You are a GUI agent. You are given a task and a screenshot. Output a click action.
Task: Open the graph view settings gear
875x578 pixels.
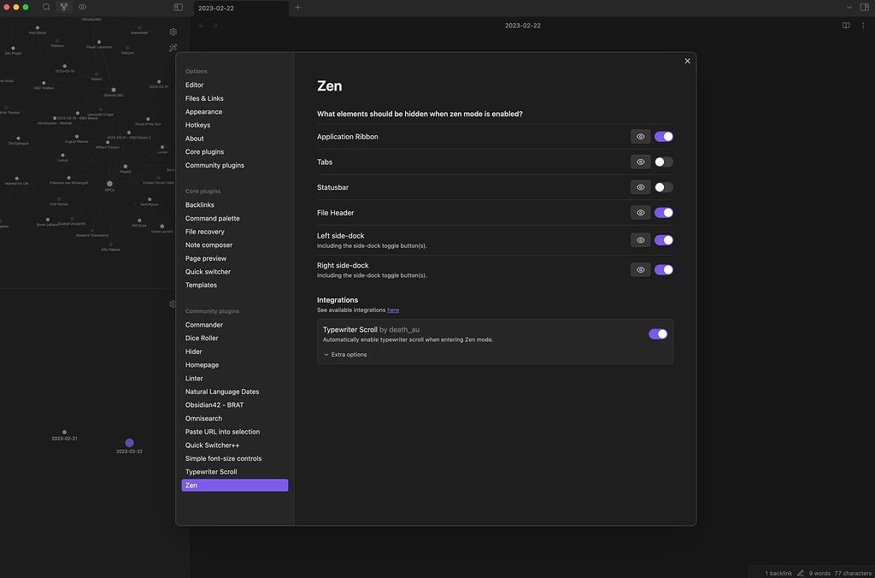click(x=173, y=31)
